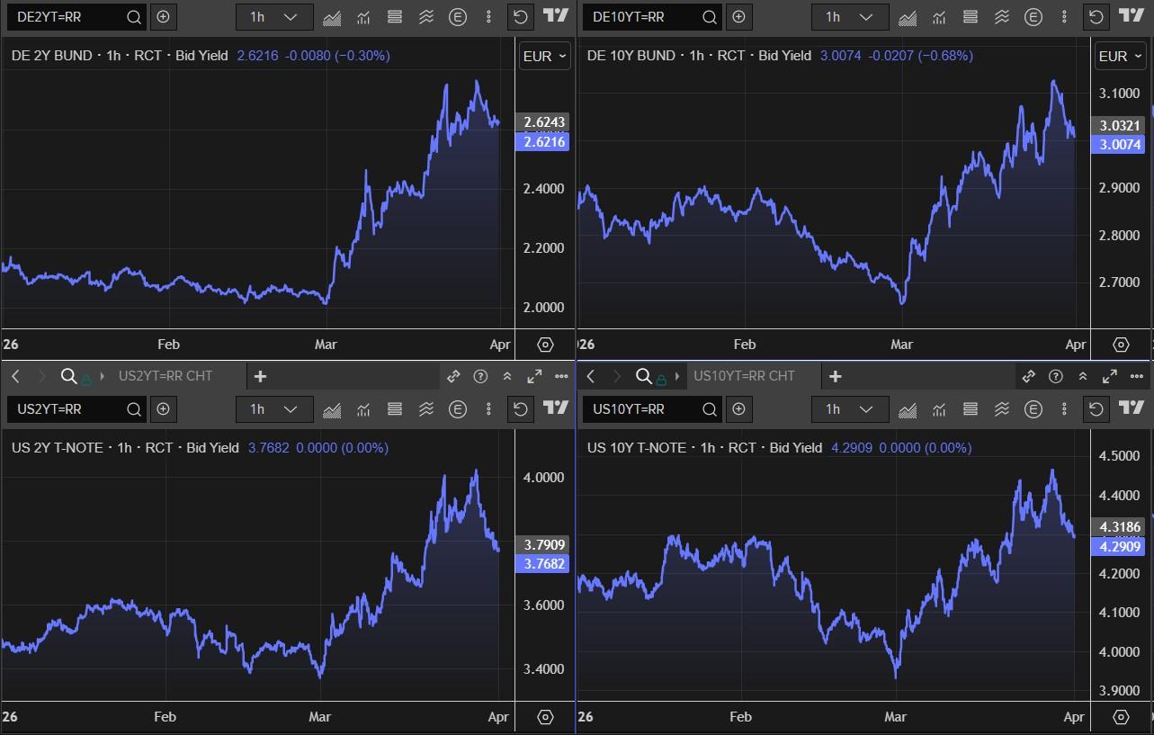Toggle the data table icon on US10YT chart

tap(970, 409)
